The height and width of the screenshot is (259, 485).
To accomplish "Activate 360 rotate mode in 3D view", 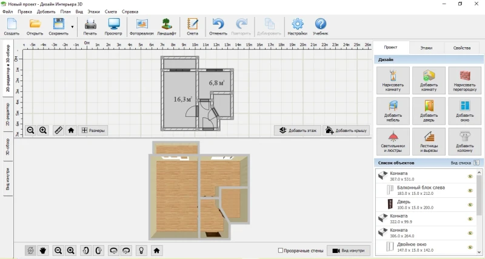I will tap(30, 251).
